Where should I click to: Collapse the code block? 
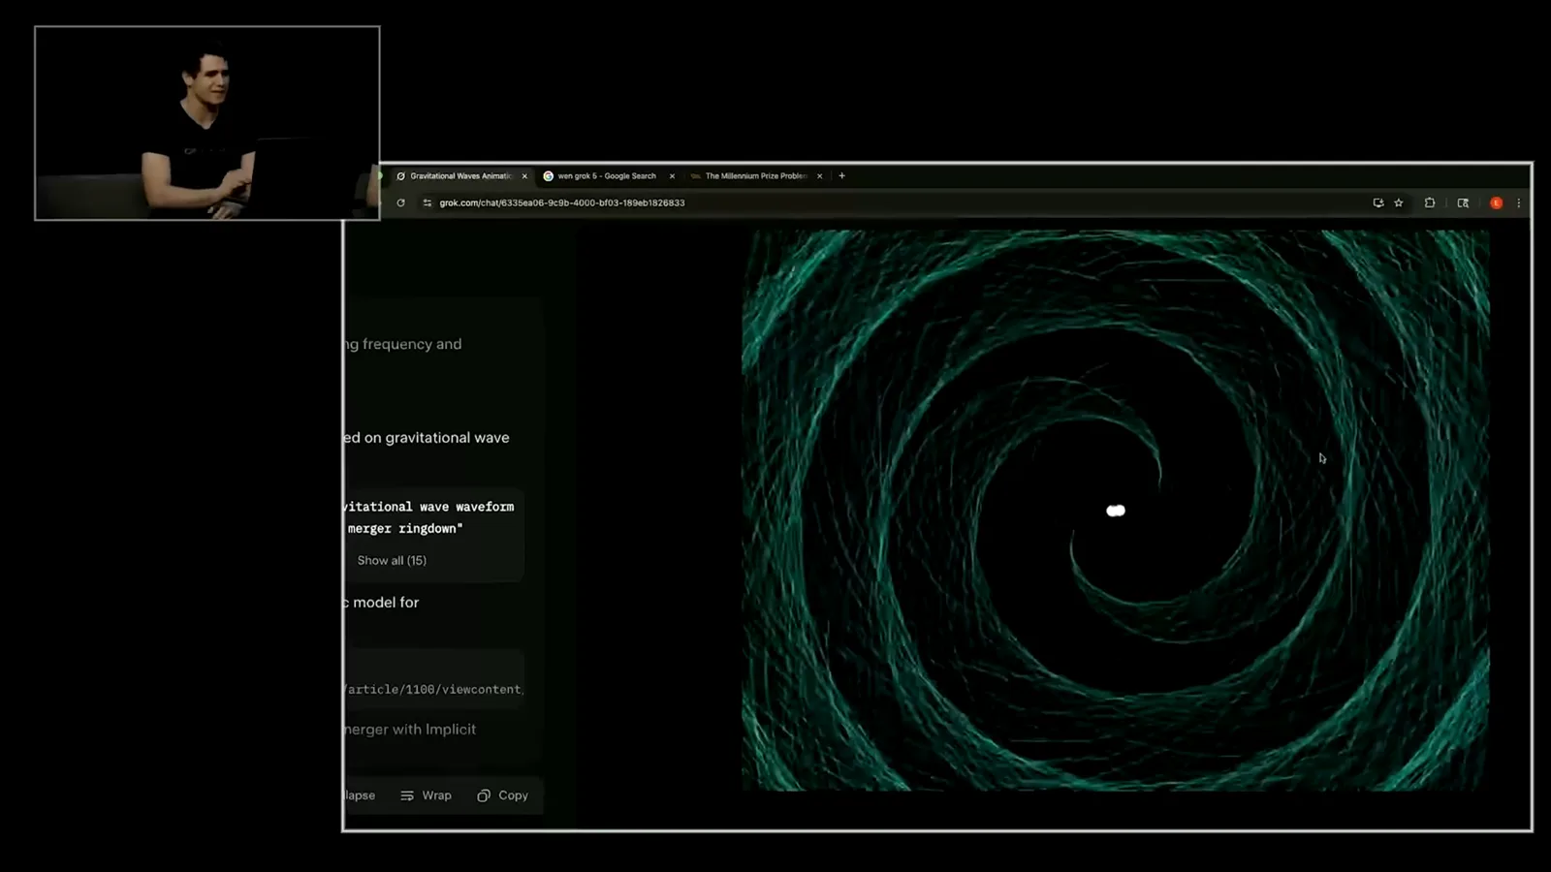pos(360,795)
